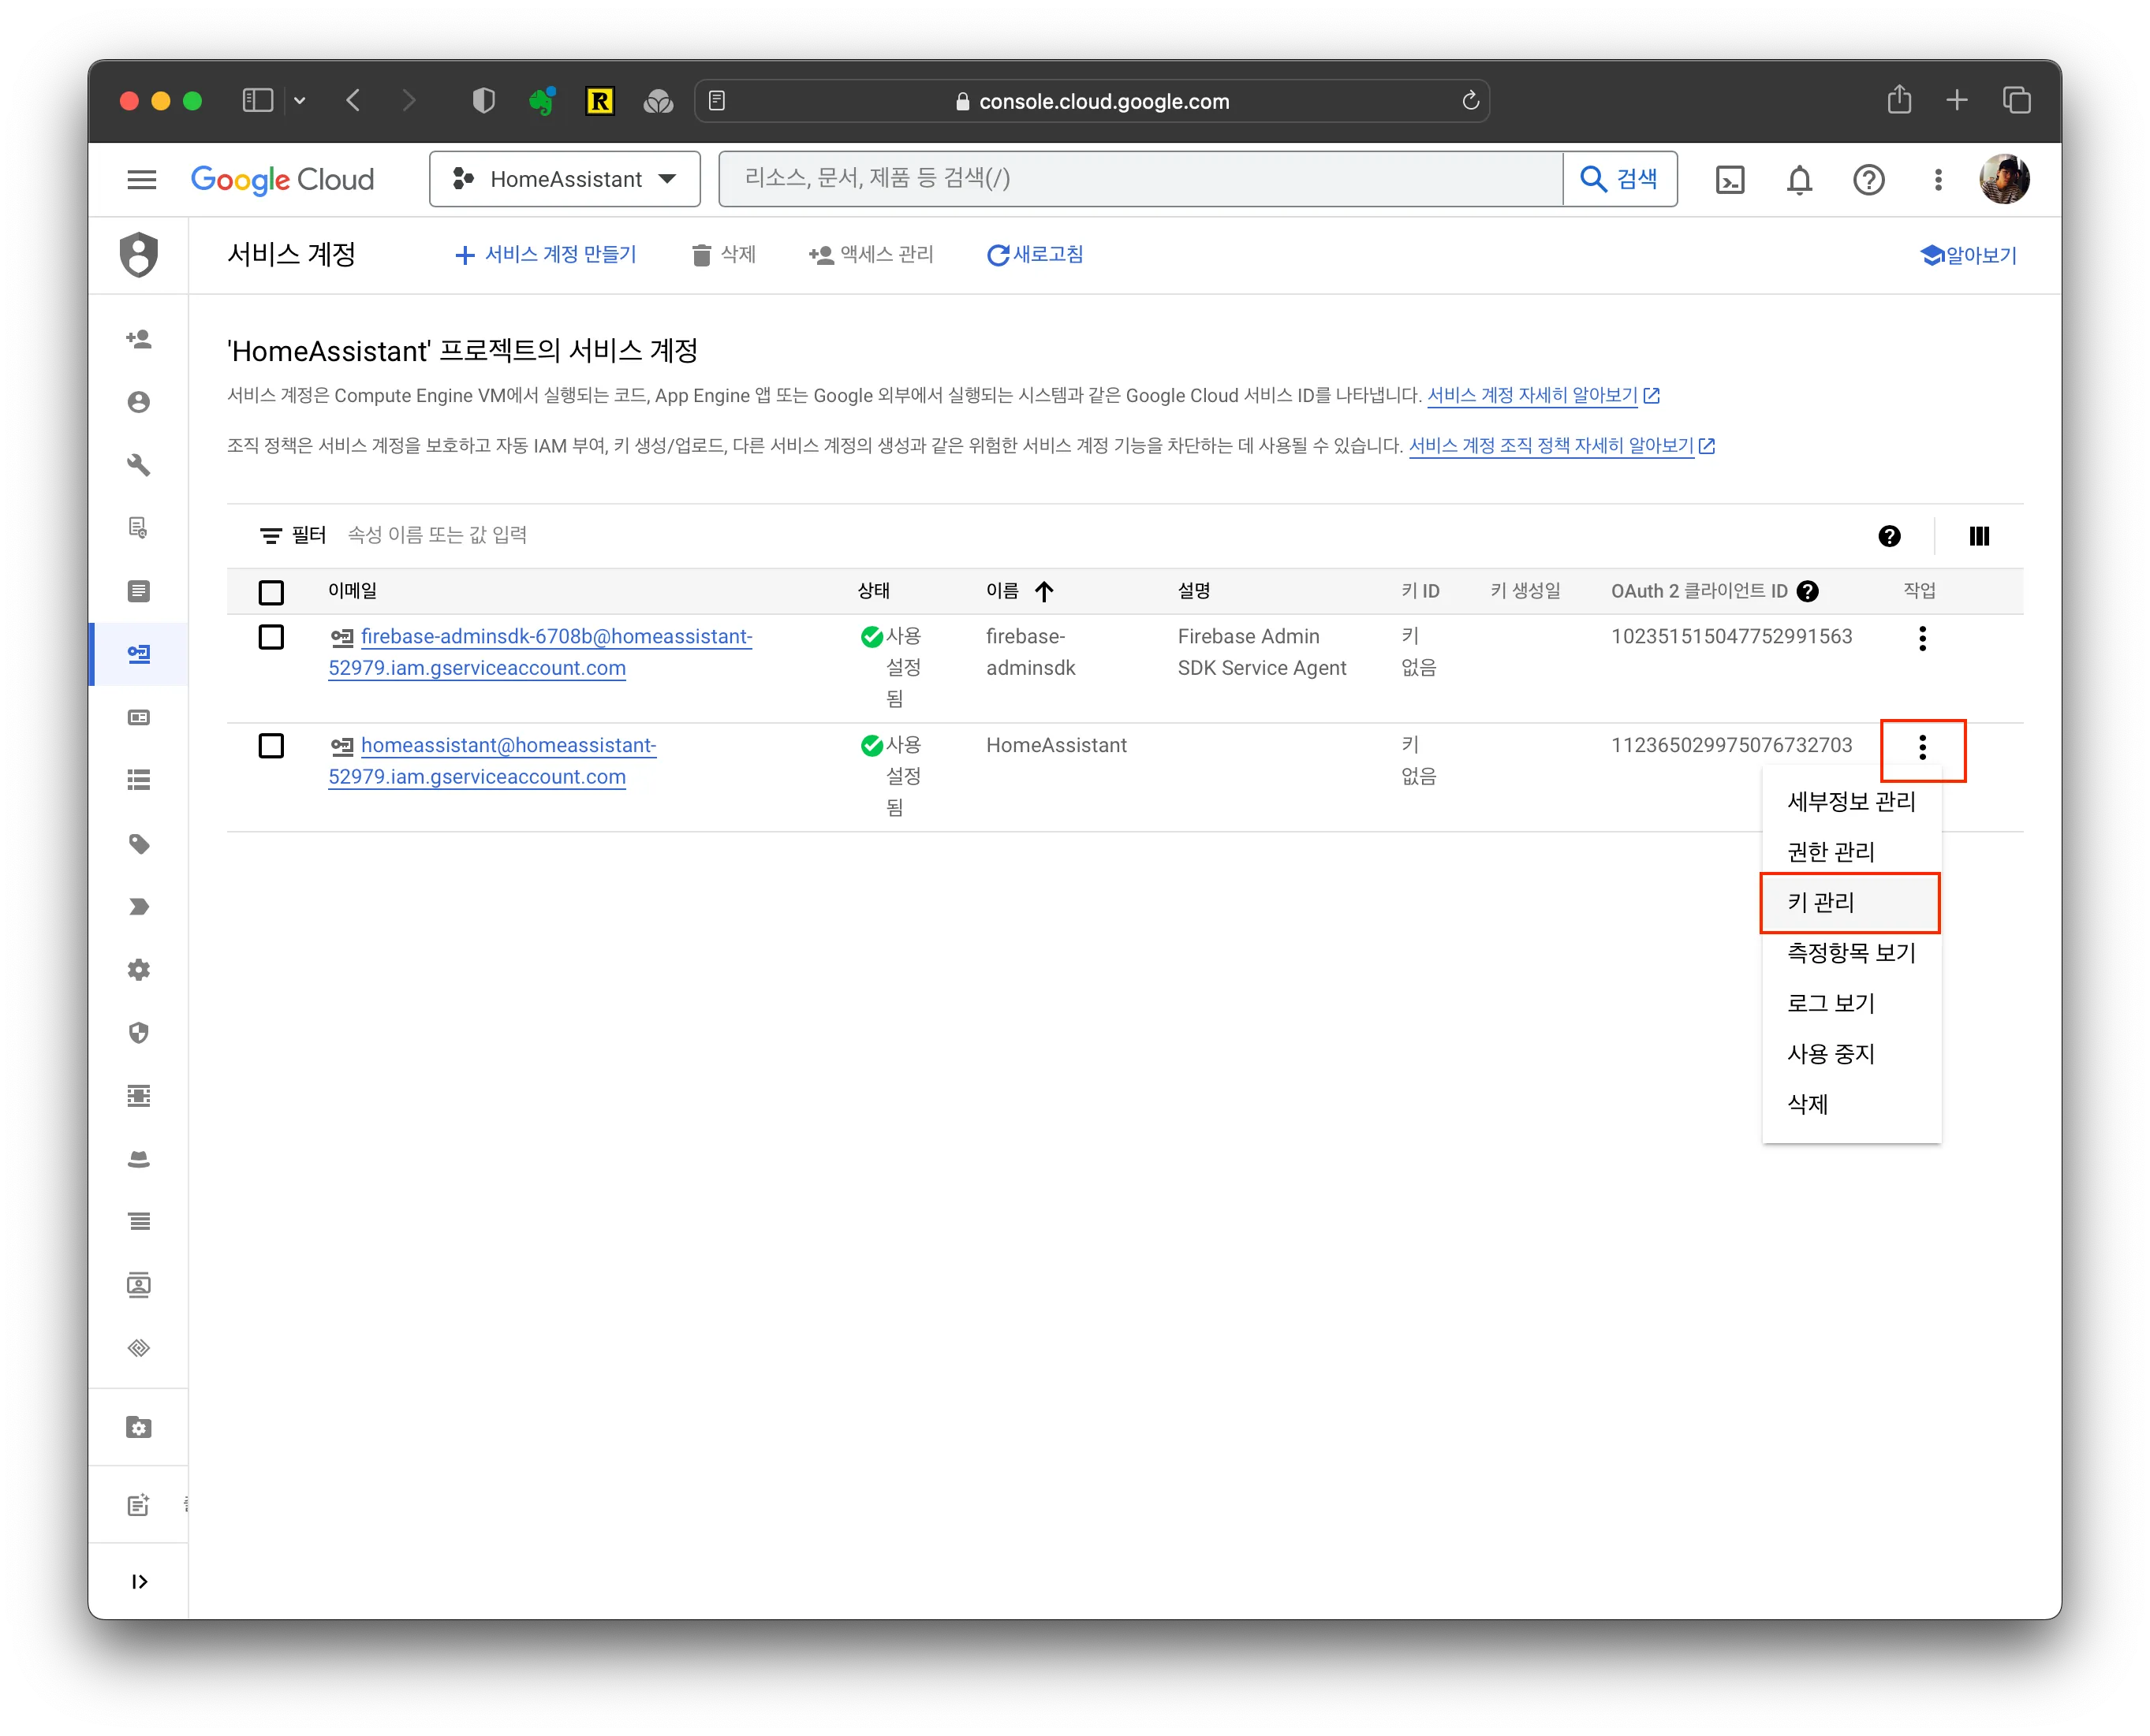Image resolution: width=2150 pixels, height=1736 pixels.
Task: Open the notifications bell
Action: (1799, 179)
